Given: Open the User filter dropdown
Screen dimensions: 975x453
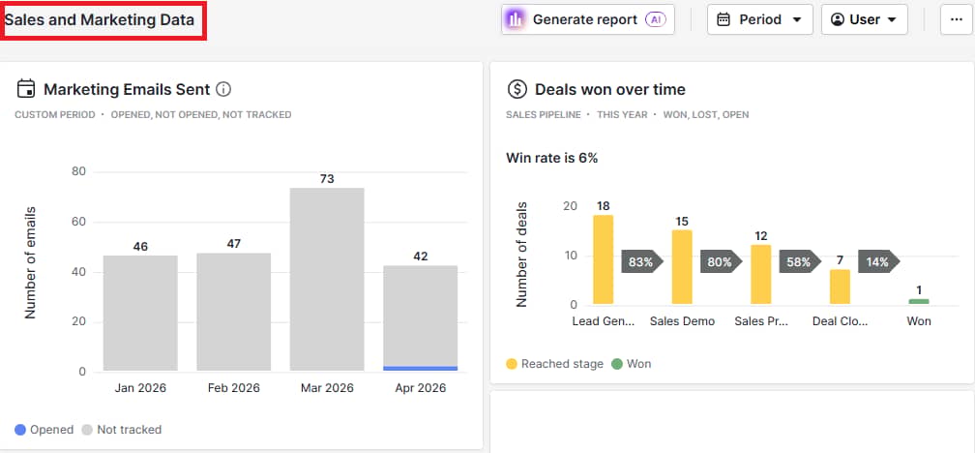Looking at the screenshot, I should (865, 19).
